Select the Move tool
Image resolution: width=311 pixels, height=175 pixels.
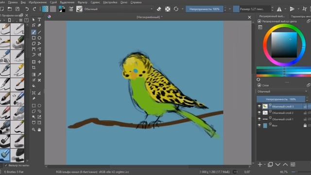[39, 62]
